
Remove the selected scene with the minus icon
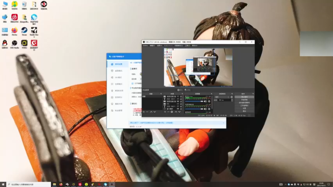tap(147, 112)
